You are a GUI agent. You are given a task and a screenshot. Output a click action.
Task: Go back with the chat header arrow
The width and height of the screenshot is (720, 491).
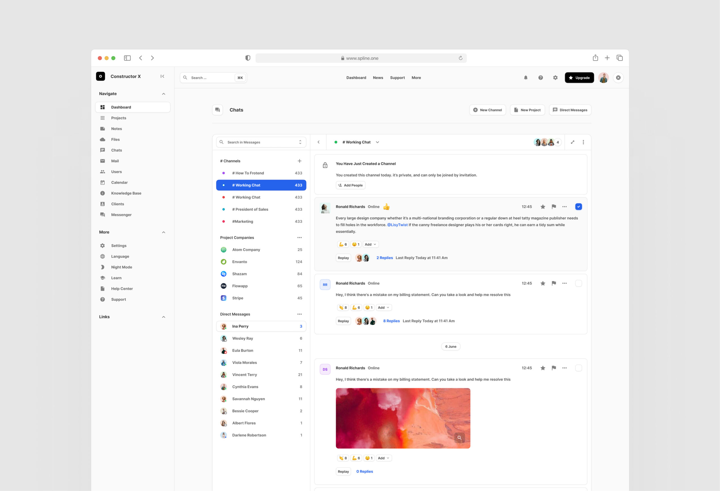point(318,142)
